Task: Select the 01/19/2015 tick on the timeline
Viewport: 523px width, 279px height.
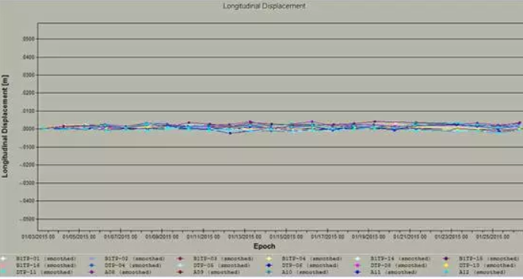Action: [x=369, y=237]
